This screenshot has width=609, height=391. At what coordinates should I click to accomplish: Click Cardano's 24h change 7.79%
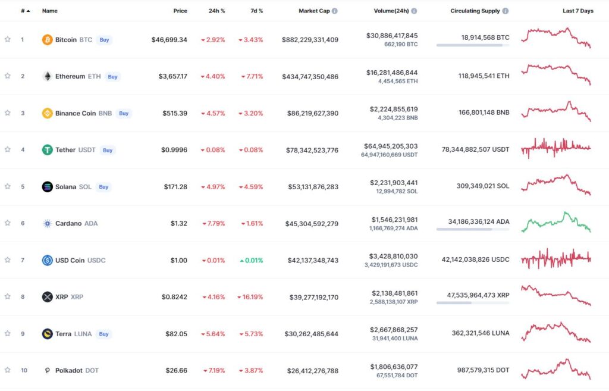tap(214, 224)
